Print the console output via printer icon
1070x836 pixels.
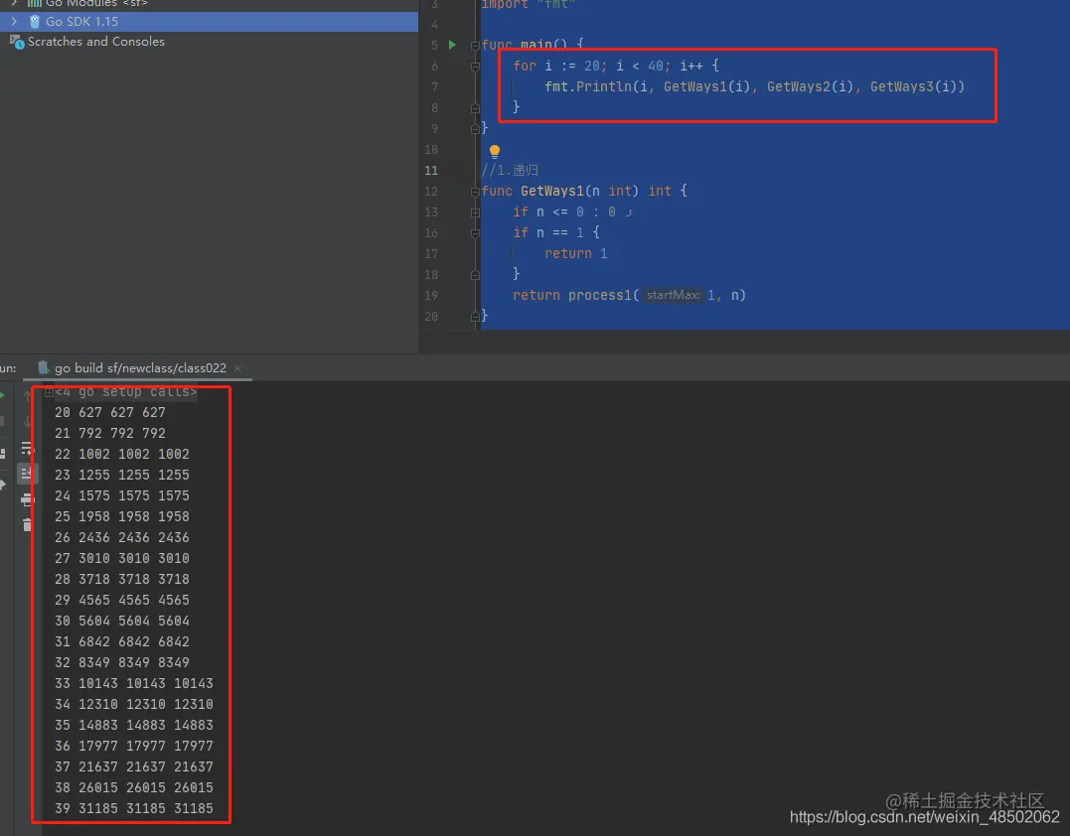(x=27, y=499)
